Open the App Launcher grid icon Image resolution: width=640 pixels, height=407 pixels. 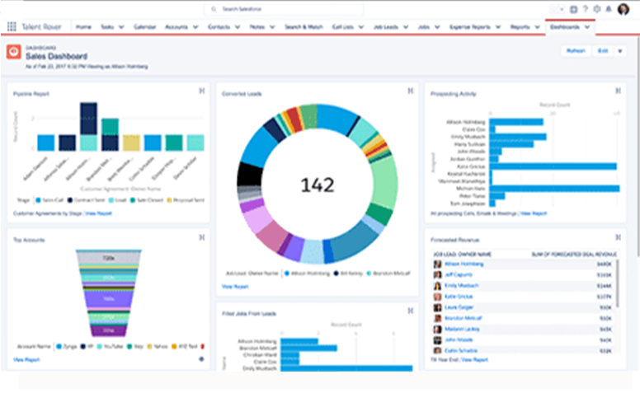click(x=12, y=26)
